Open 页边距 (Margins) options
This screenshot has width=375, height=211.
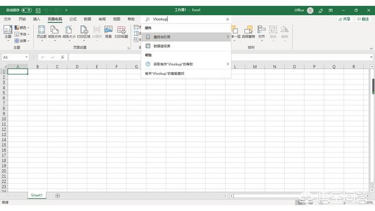click(42, 33)
